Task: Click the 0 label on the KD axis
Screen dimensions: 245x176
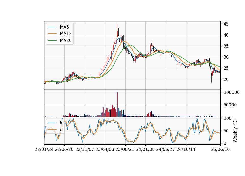Action: (225, 143)
